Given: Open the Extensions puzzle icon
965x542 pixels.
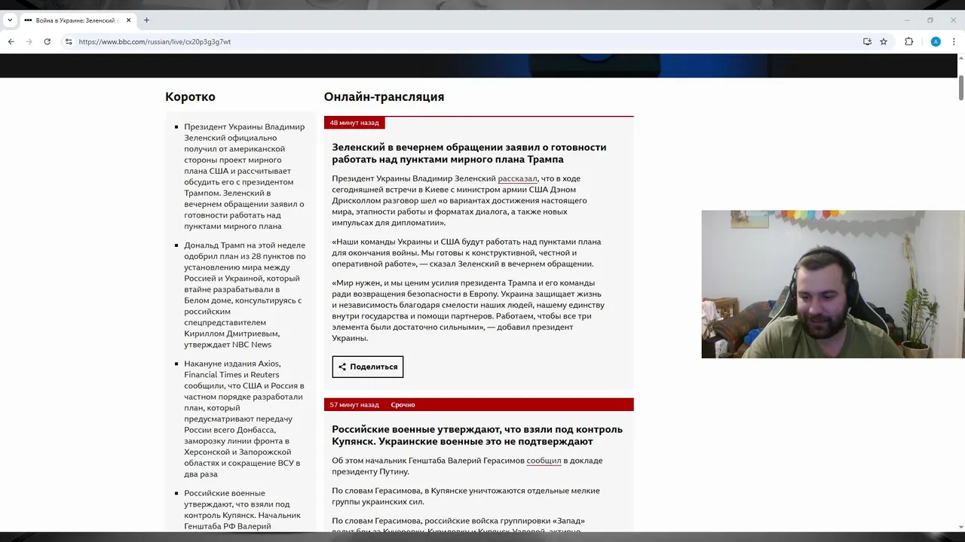Looking at the screenshot, I should coord(908,41).
